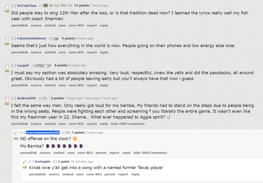The image size is (263, 183).
Task: Upvote Conjeff's comment with the thumbs-up icon
Action: pos(7,66)
